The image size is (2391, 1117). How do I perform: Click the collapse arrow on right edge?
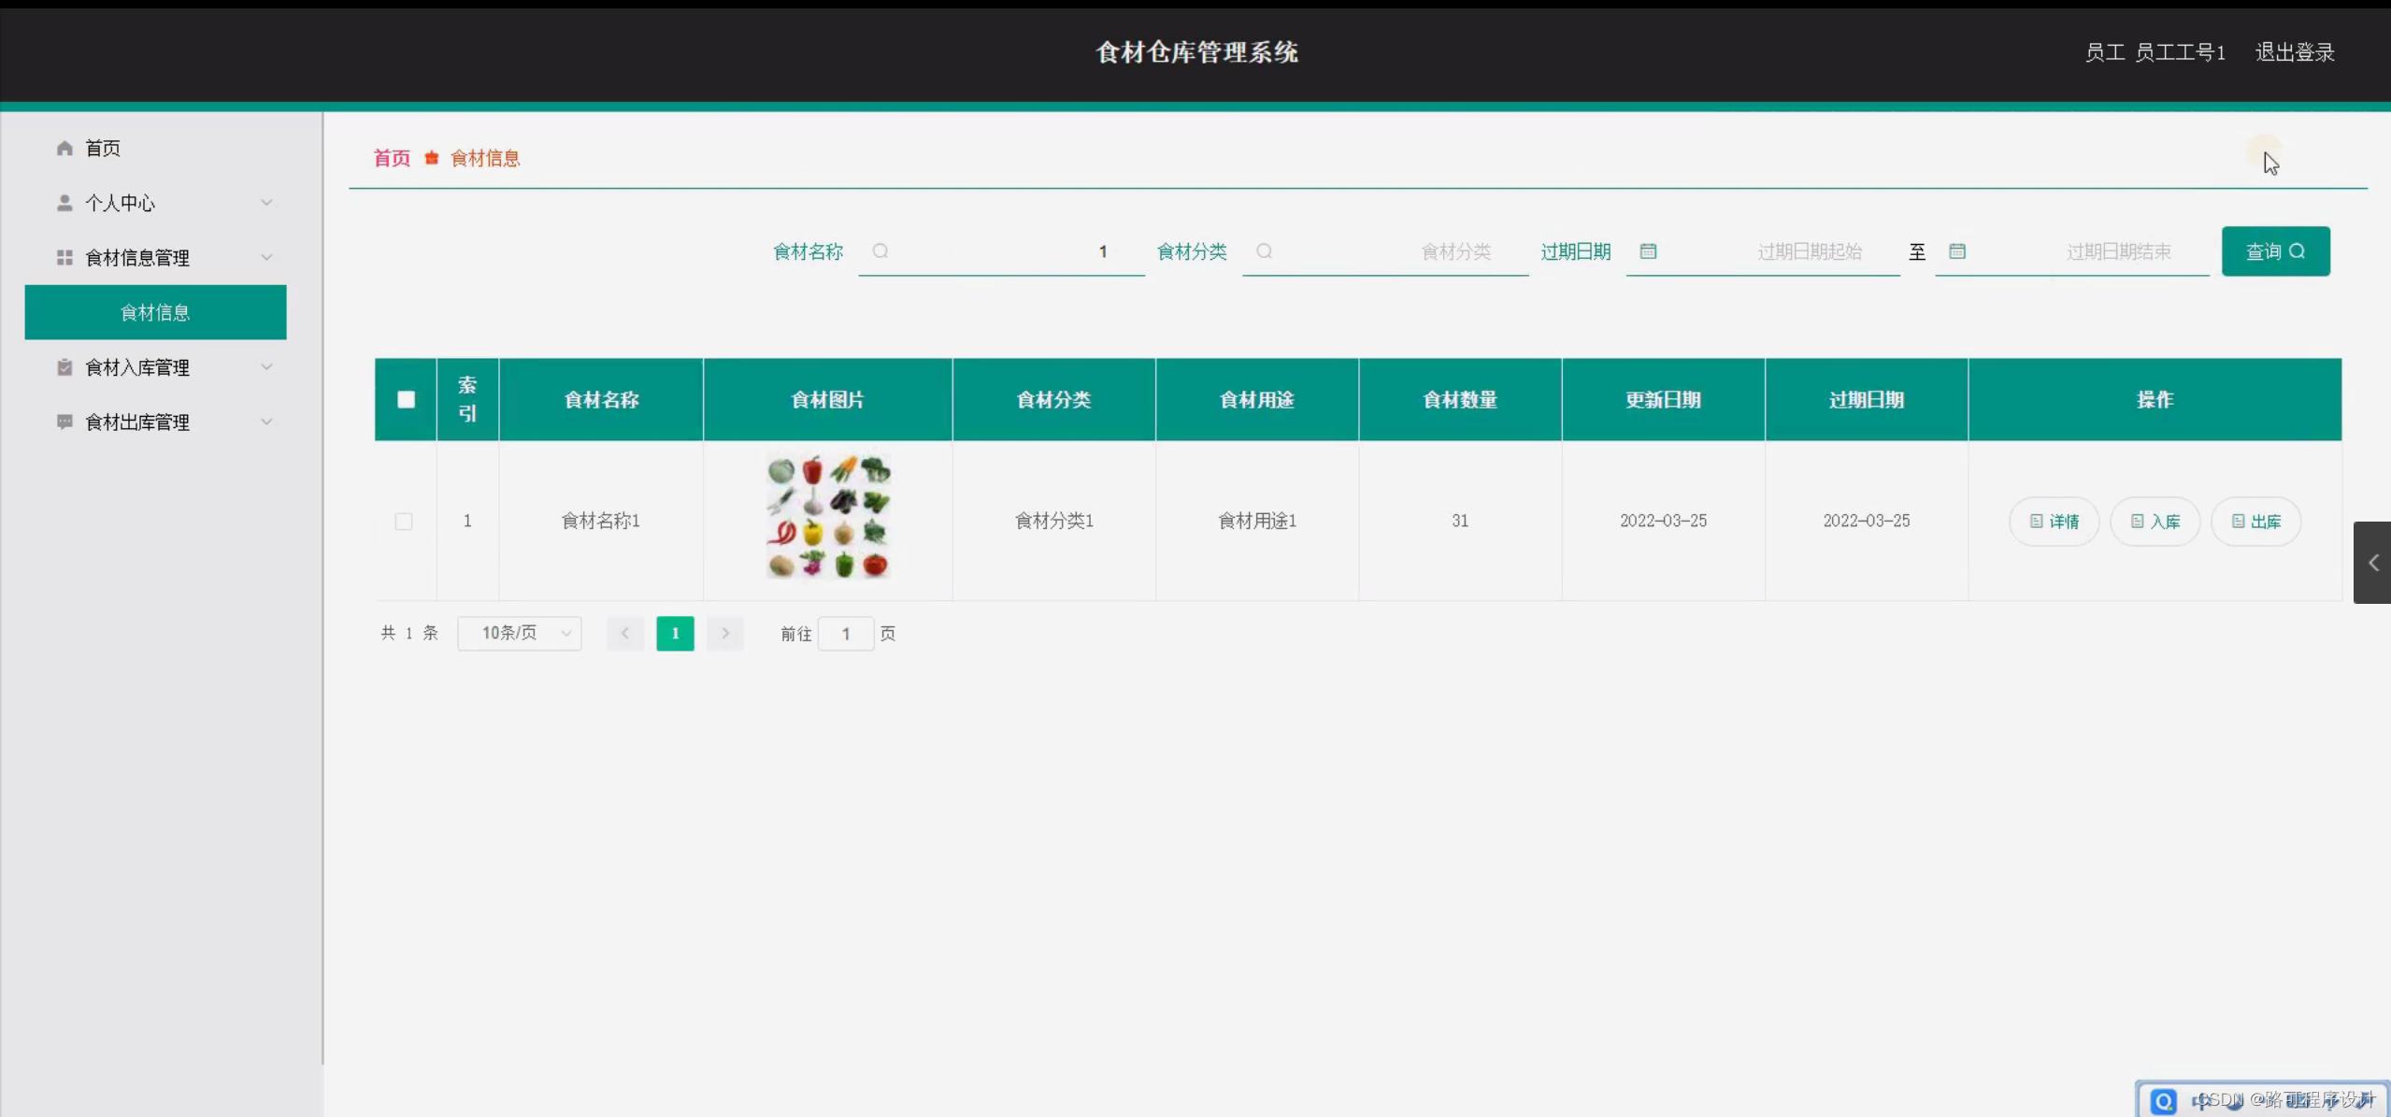click(2372, 563)
